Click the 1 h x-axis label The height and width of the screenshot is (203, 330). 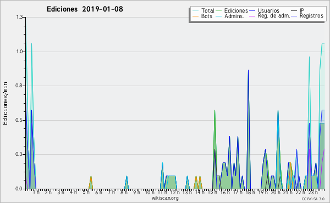tap(36, 192)
